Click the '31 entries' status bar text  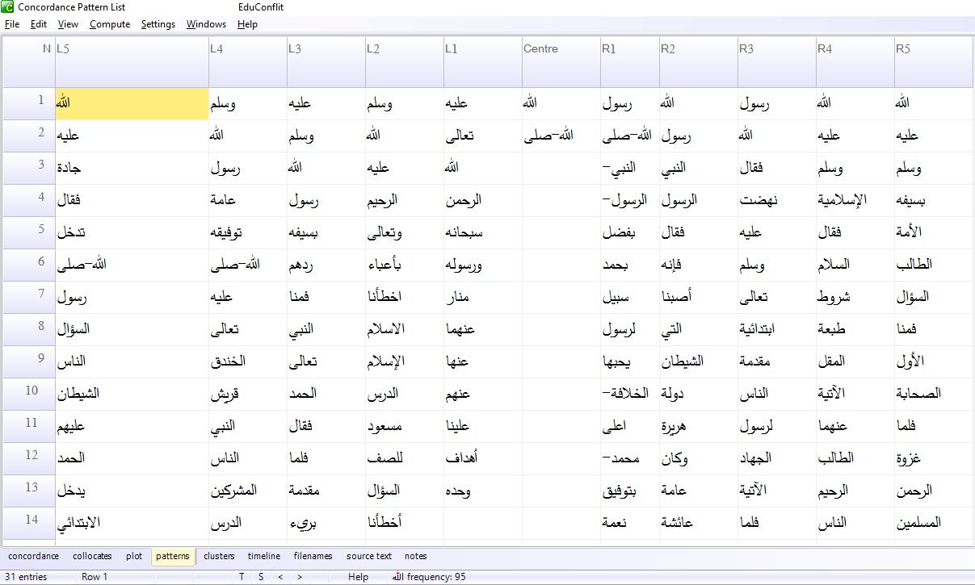click(27, 577)
